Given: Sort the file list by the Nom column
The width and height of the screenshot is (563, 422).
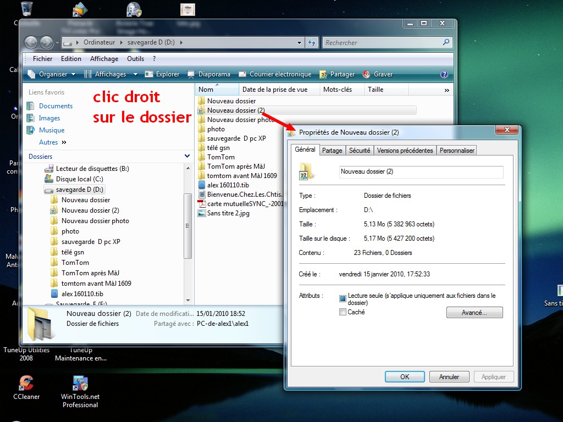Looking at the screenshot, I should (217, 90).
